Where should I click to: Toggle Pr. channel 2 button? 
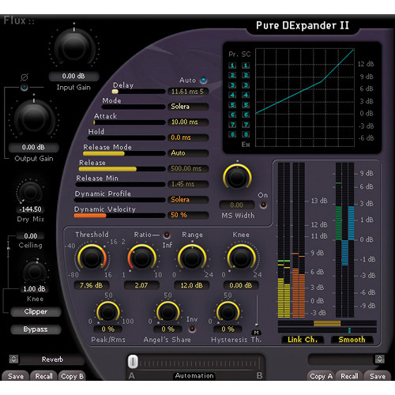tap(232, 75)
